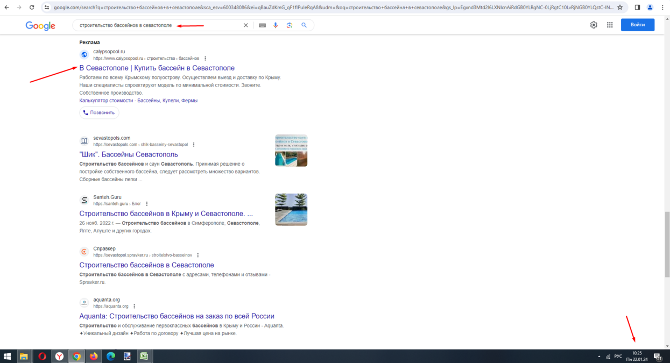Click the Позвонить call button
The height and width of the screenshot is (363, 670).
click(99, 113)
